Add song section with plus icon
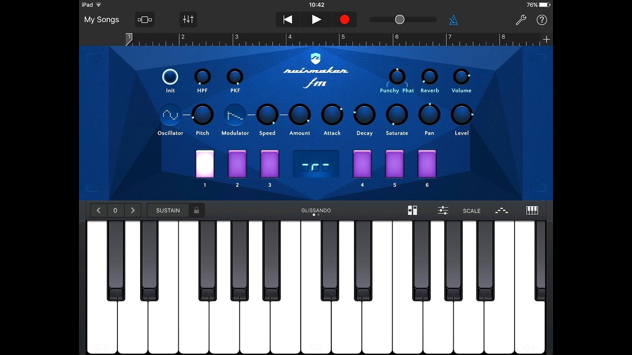 [x=546, y=39]
